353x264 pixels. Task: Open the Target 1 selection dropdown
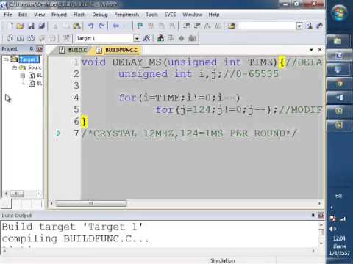coord(137,38)
